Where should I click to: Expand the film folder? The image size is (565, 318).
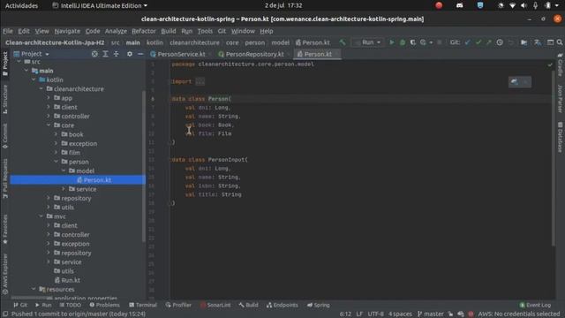pos(56,153)
